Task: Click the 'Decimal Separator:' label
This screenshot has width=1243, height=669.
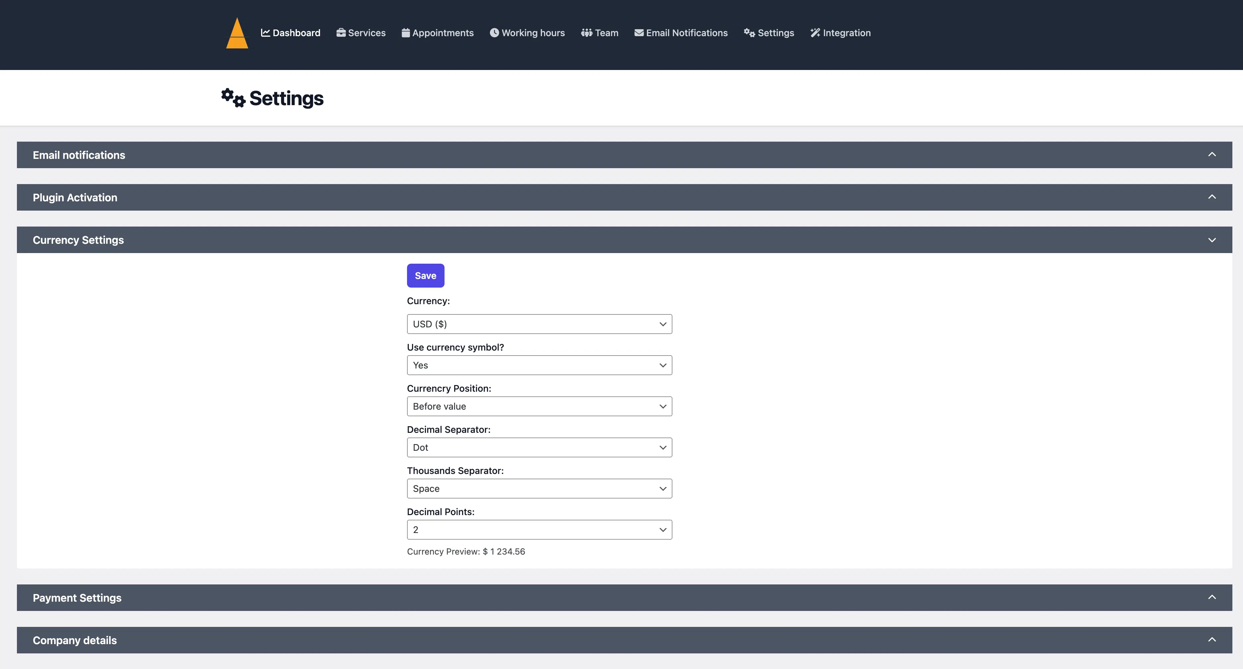Action: (449, 429)
